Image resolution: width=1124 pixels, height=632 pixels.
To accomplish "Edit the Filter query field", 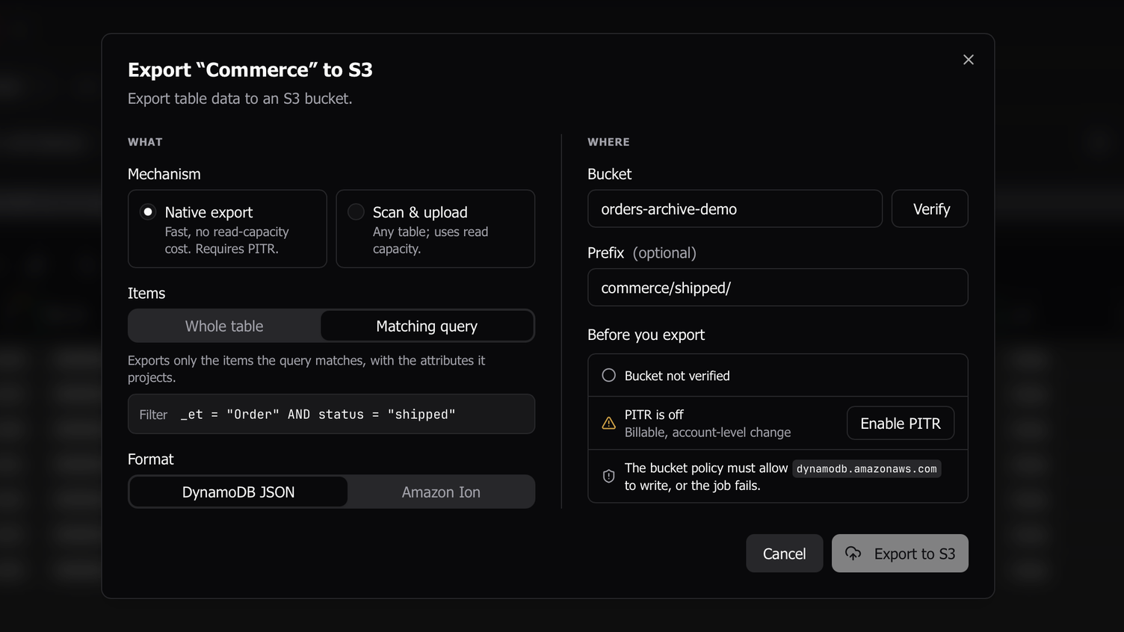I will point(331,414).
